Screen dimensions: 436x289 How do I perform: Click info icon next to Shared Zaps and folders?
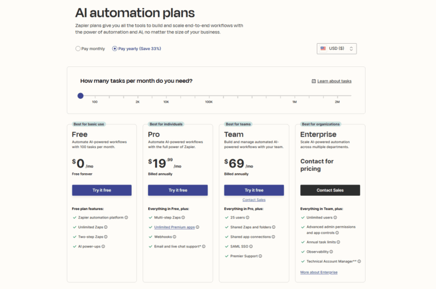[274, 227]
